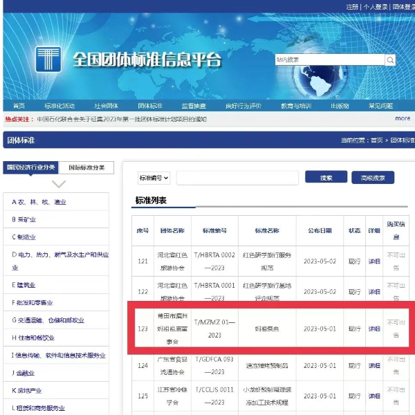Click the standard search text field
Screen dimensions: 415x415
coord(237,178)
